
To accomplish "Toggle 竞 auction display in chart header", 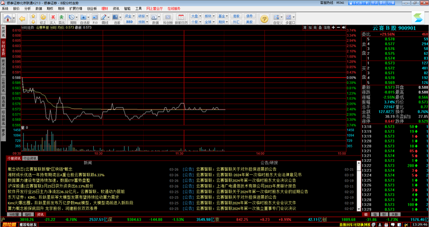I will [x=315, y=28].
